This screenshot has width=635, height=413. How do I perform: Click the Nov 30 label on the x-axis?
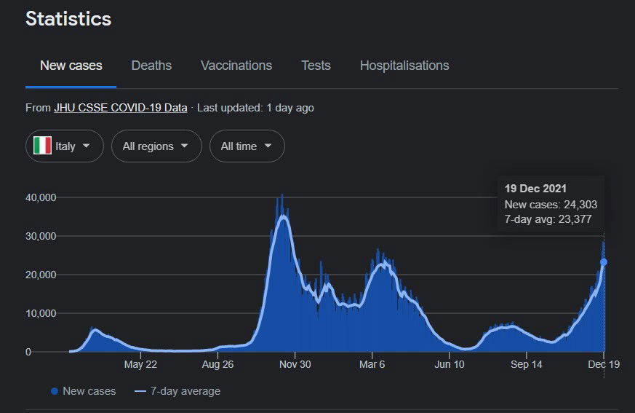click(295, 364)
